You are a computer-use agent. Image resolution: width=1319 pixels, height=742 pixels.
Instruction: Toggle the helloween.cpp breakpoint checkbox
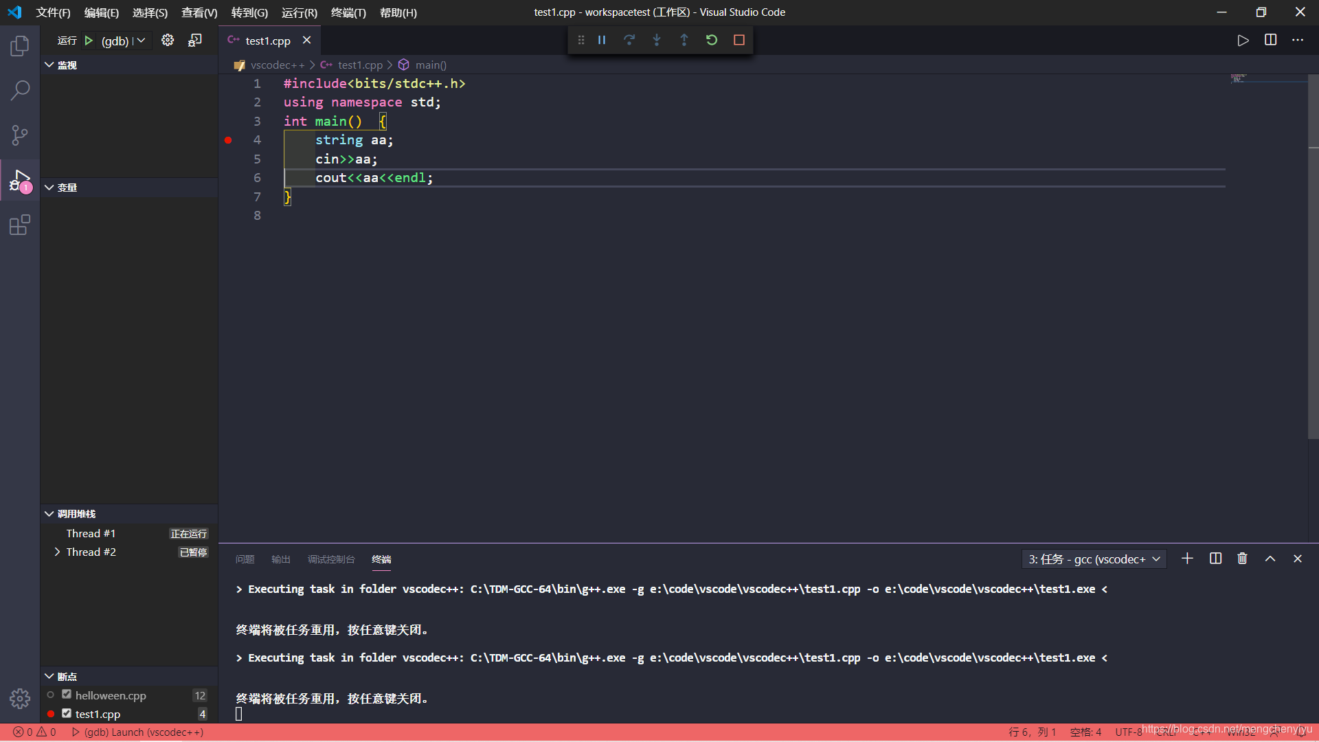pos(67,695)
